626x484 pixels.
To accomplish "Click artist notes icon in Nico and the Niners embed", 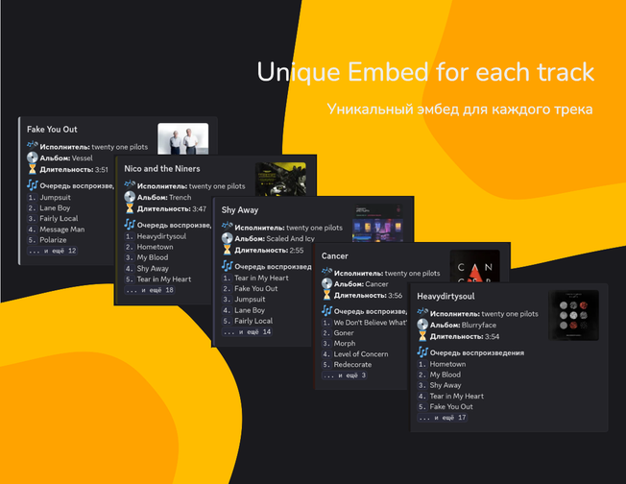I will [130, 184].
